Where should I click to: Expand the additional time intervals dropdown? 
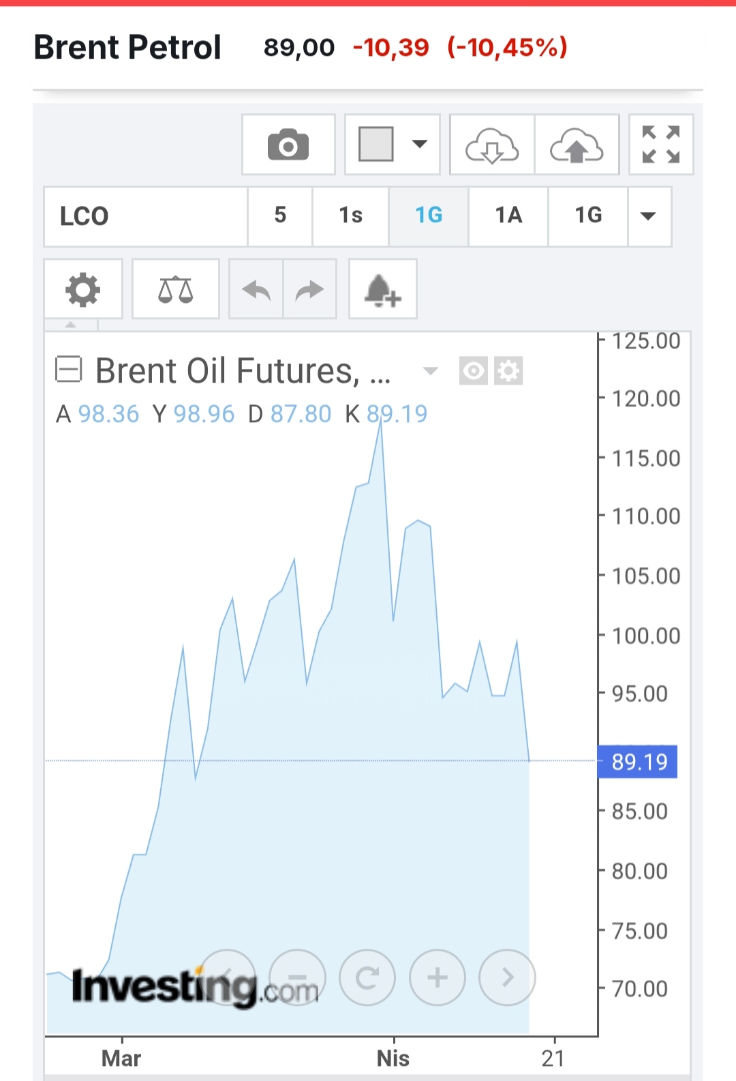[x=648, y=216]
